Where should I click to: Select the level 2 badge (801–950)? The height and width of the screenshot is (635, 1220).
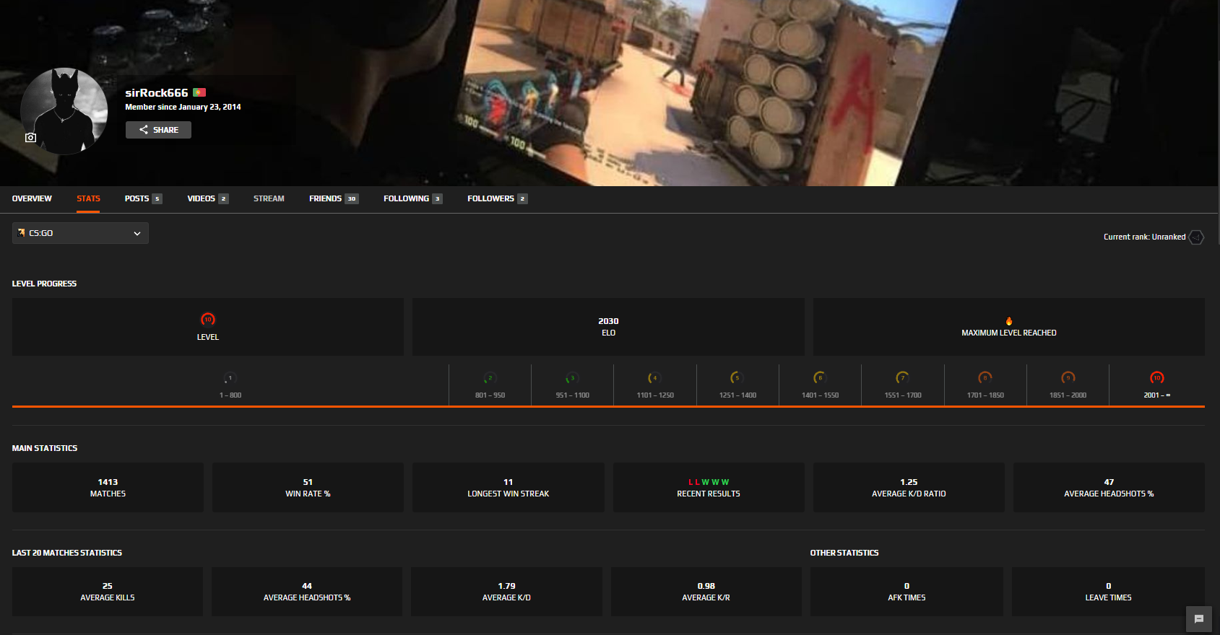490,378
